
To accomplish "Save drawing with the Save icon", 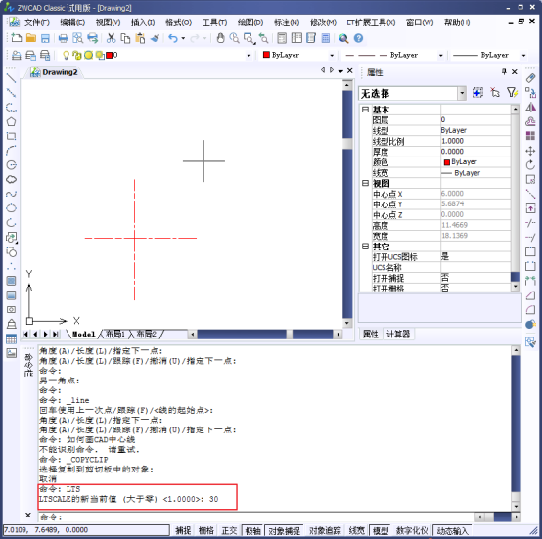I will pyautogui.click(x=45, y=38).
